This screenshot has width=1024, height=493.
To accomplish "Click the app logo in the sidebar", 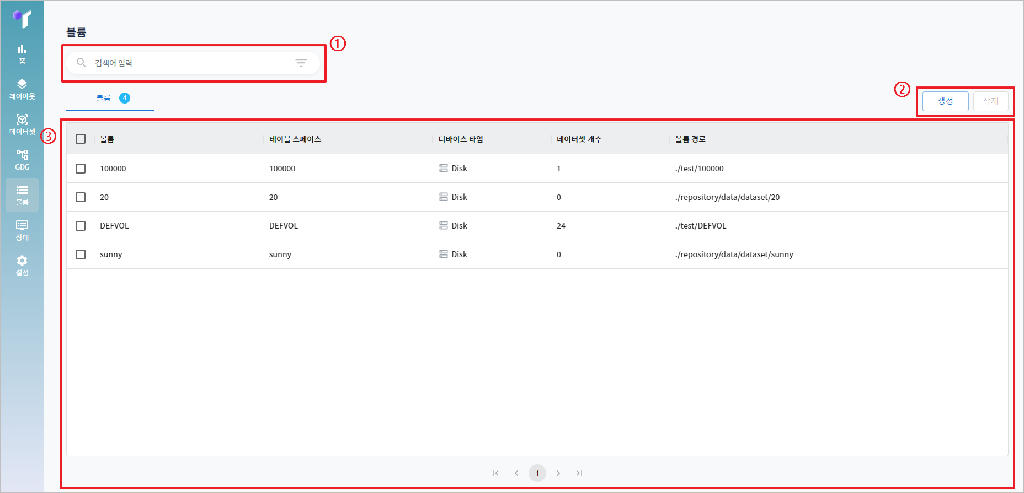I will click(22, 19).
